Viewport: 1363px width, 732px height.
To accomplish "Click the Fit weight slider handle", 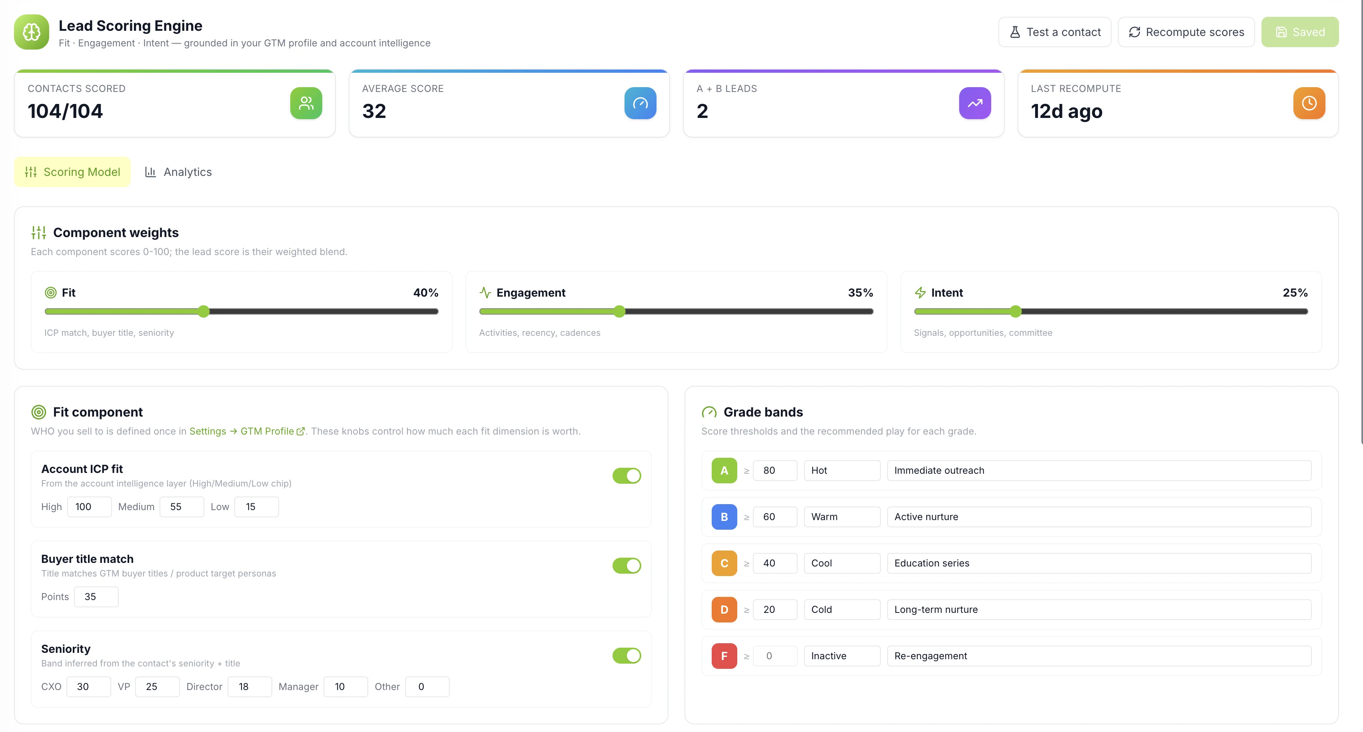I will 204,311.
